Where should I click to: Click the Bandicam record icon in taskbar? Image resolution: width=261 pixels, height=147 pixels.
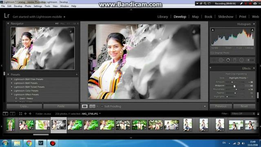53,143
